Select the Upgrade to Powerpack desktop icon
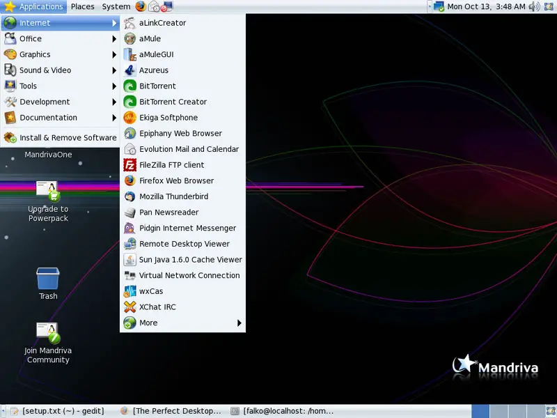The height and width of the screenshot is (418, 557). (x=48, y=201)
